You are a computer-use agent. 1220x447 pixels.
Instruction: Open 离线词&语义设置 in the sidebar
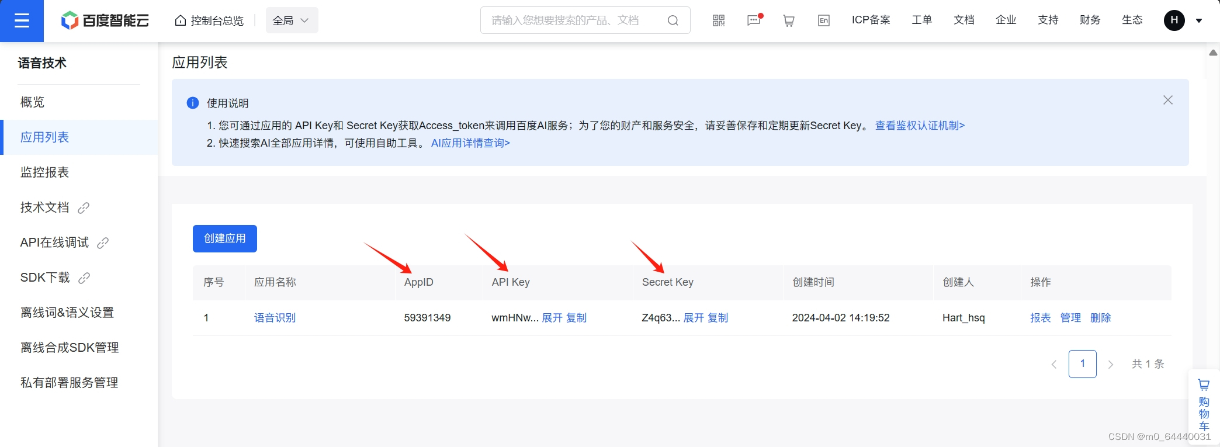pyautogui.click(x=67, y=313)
